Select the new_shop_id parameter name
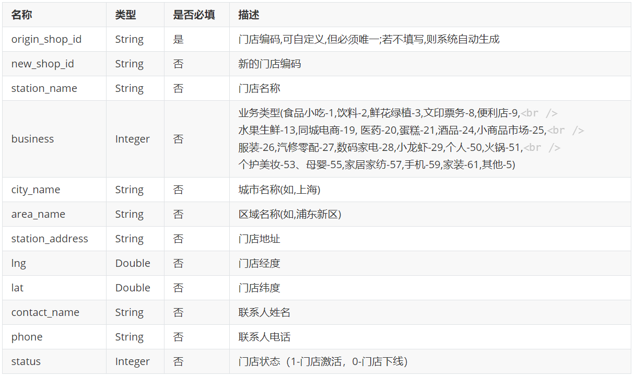The width and height of the screenshot is (635, 376). point(43,64)
